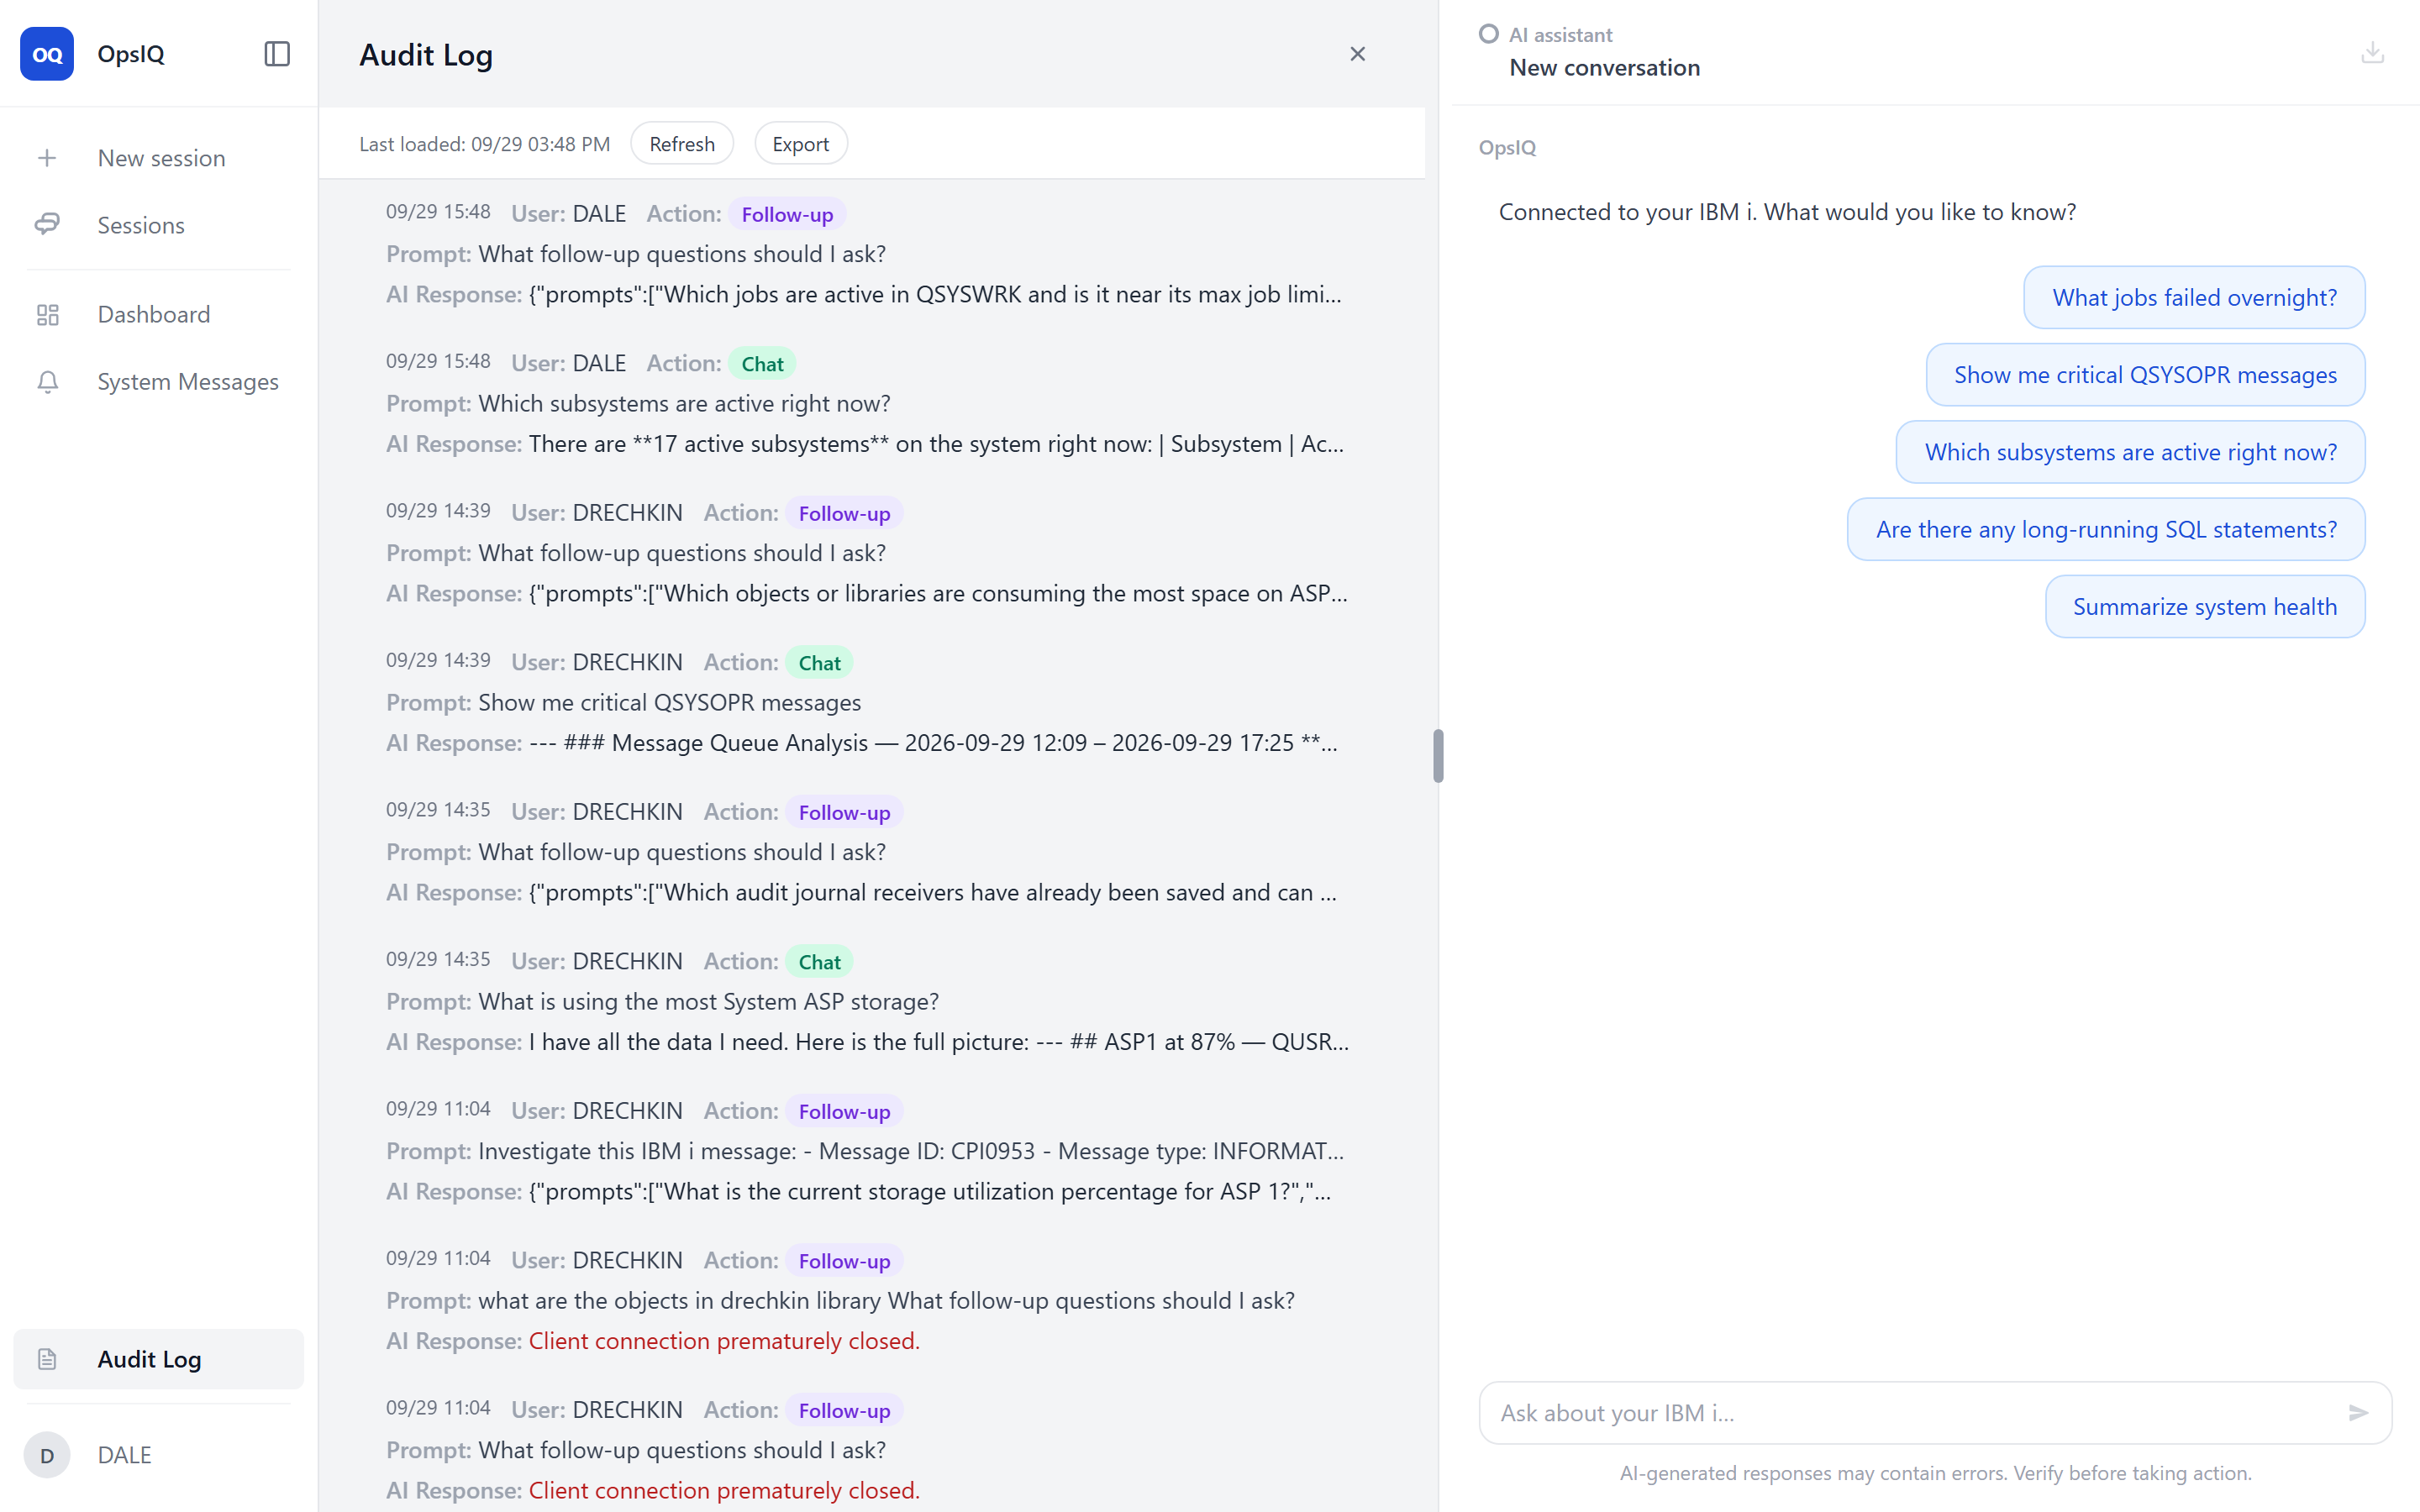2420x1512 pixels.
Task: Choose 'Show me critical QSYSOPR messages' suggestion
Action: click(x=2145, y=375)
